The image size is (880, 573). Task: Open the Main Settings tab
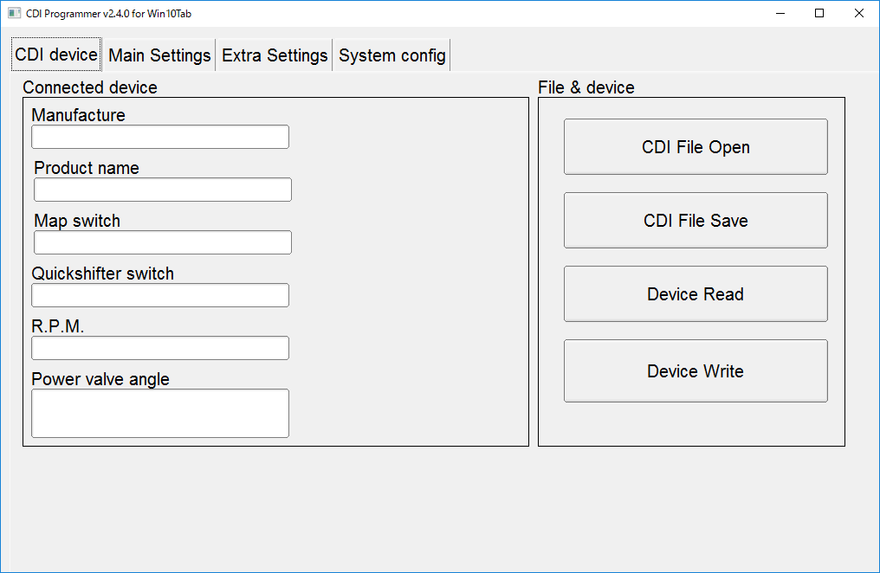pyautogui.click(x=159, y=55)
